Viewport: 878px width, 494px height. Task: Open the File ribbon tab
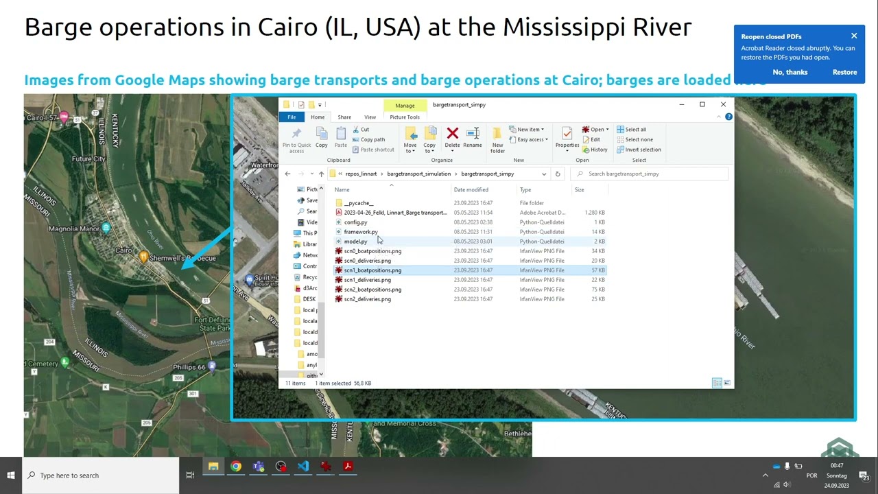tap(292, 117)
